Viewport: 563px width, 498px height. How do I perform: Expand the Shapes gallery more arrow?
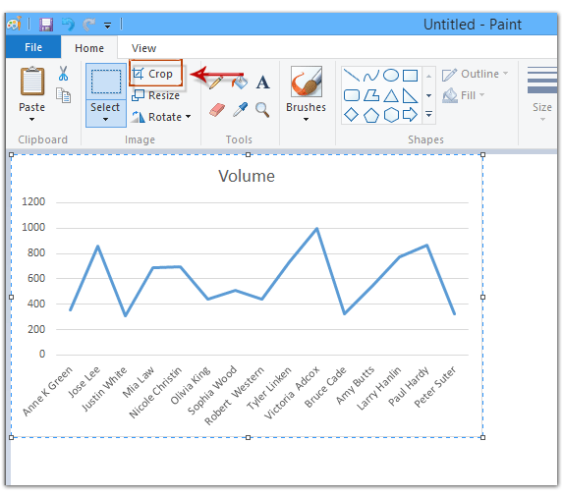[428, 114]
